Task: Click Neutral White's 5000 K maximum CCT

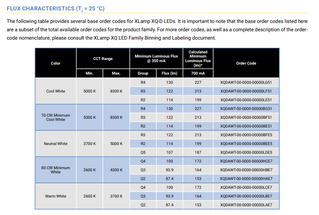Action: pos(116,144)
